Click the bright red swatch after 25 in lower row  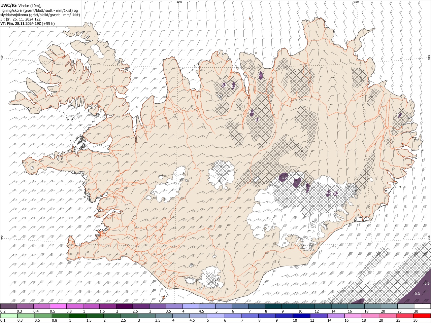coord(422,316)
